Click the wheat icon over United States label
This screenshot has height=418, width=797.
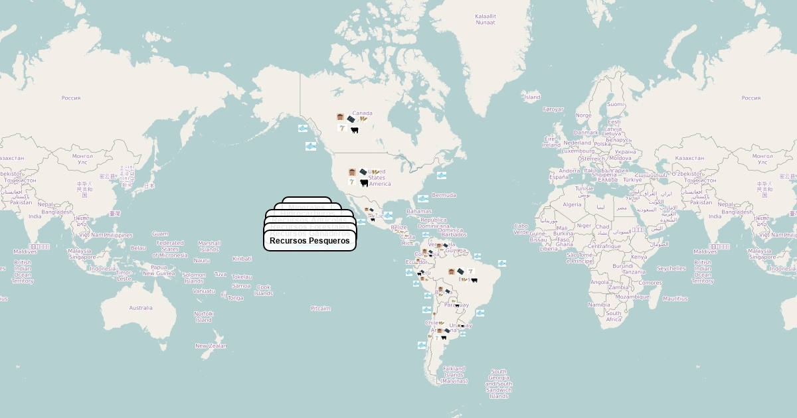(x=375, y=172)
